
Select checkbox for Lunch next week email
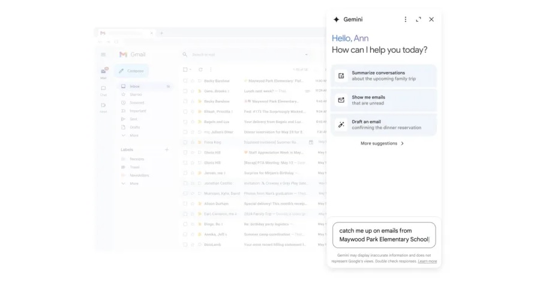coord(185,91)
